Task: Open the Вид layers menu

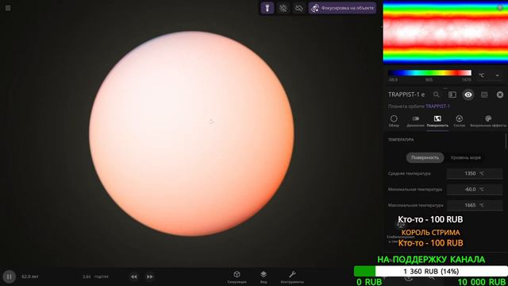Action: pos(264,277)
